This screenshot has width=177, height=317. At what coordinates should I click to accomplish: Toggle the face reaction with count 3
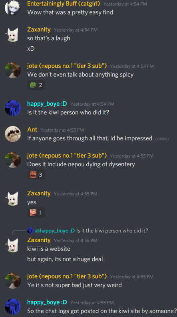point(36,175)
